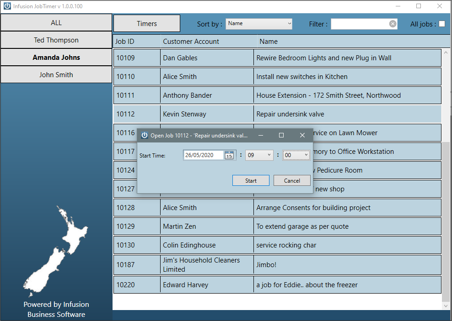Click the Customer Account column header
The width and height of the screenshot is (452, 321).
209,42
